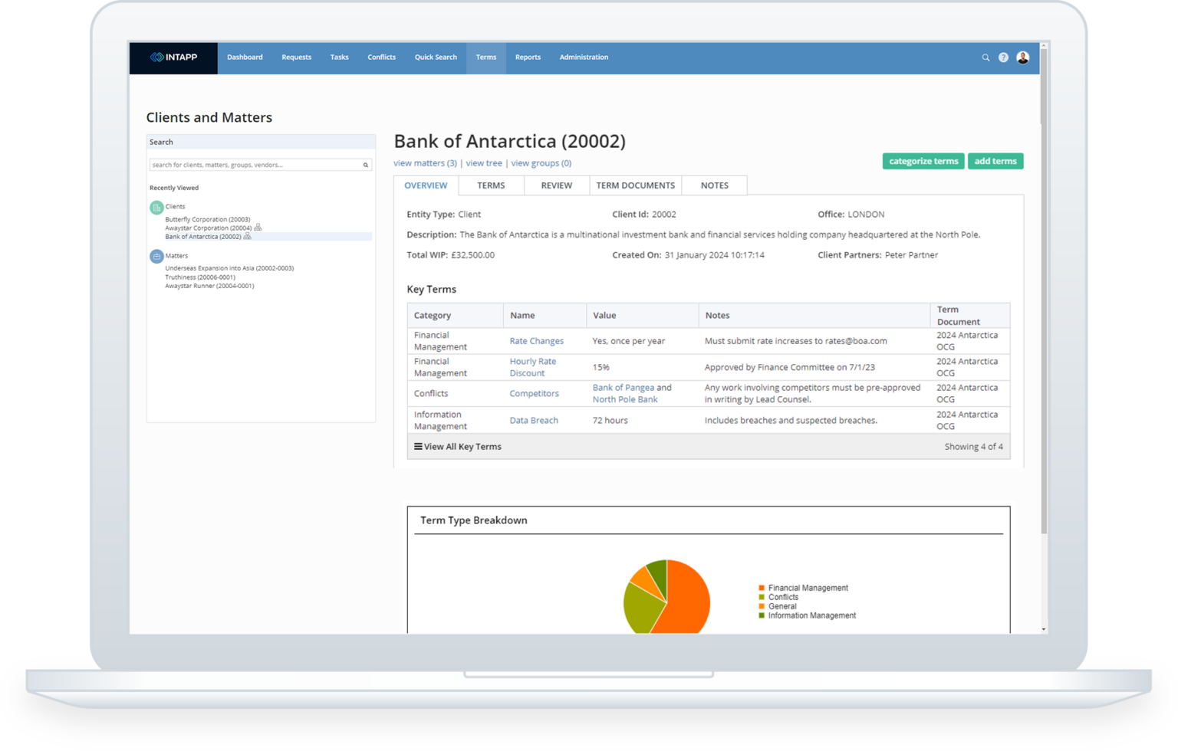
Task: Select the green Clients group icon
Action: click(155, 206)
